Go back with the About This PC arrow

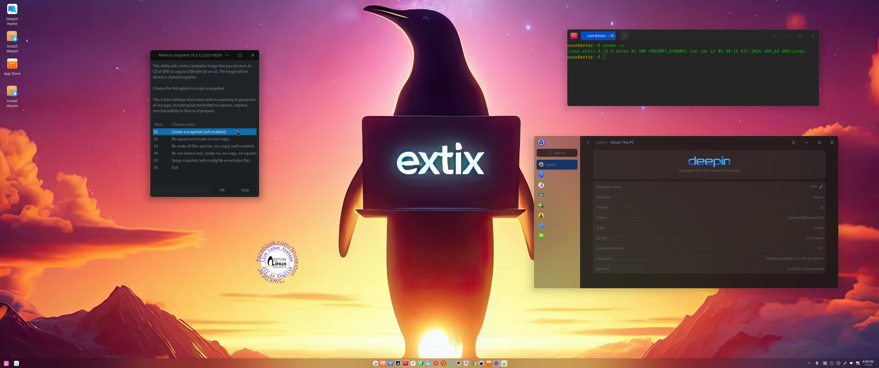point(588,142)
